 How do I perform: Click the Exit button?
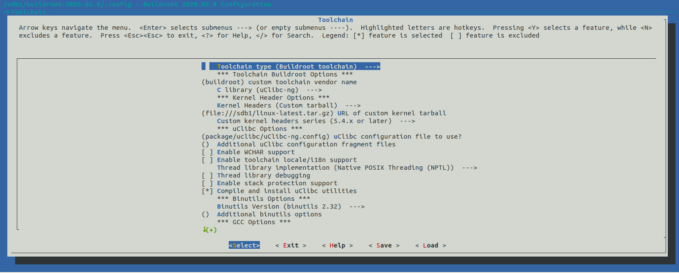(x=291, y=245)
